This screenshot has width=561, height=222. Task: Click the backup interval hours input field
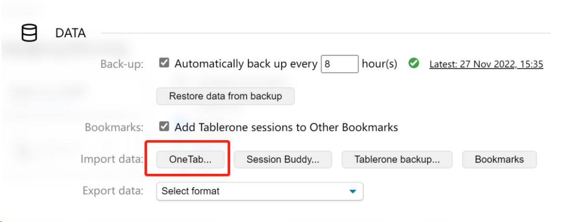[339, 64]
